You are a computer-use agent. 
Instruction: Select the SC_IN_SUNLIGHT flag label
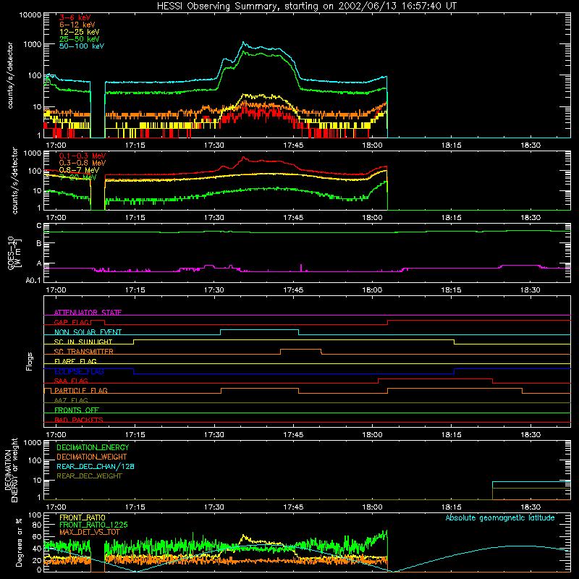[x=83, y=342]
